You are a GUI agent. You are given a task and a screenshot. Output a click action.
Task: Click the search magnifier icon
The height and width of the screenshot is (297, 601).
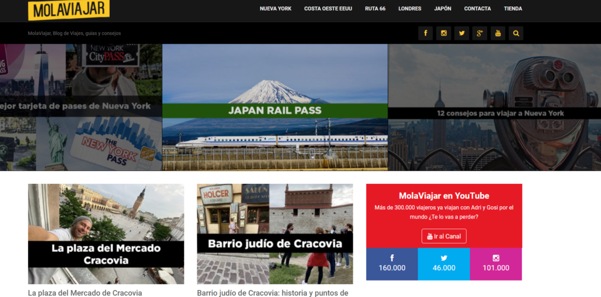pos(516,33)
